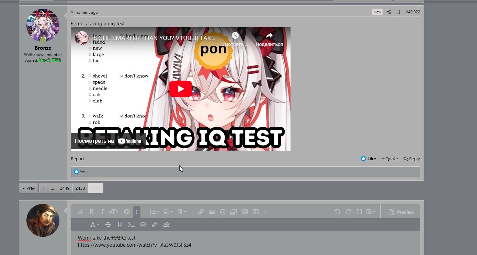
Task: Open the text color palette icon
Action: point(127,212)
